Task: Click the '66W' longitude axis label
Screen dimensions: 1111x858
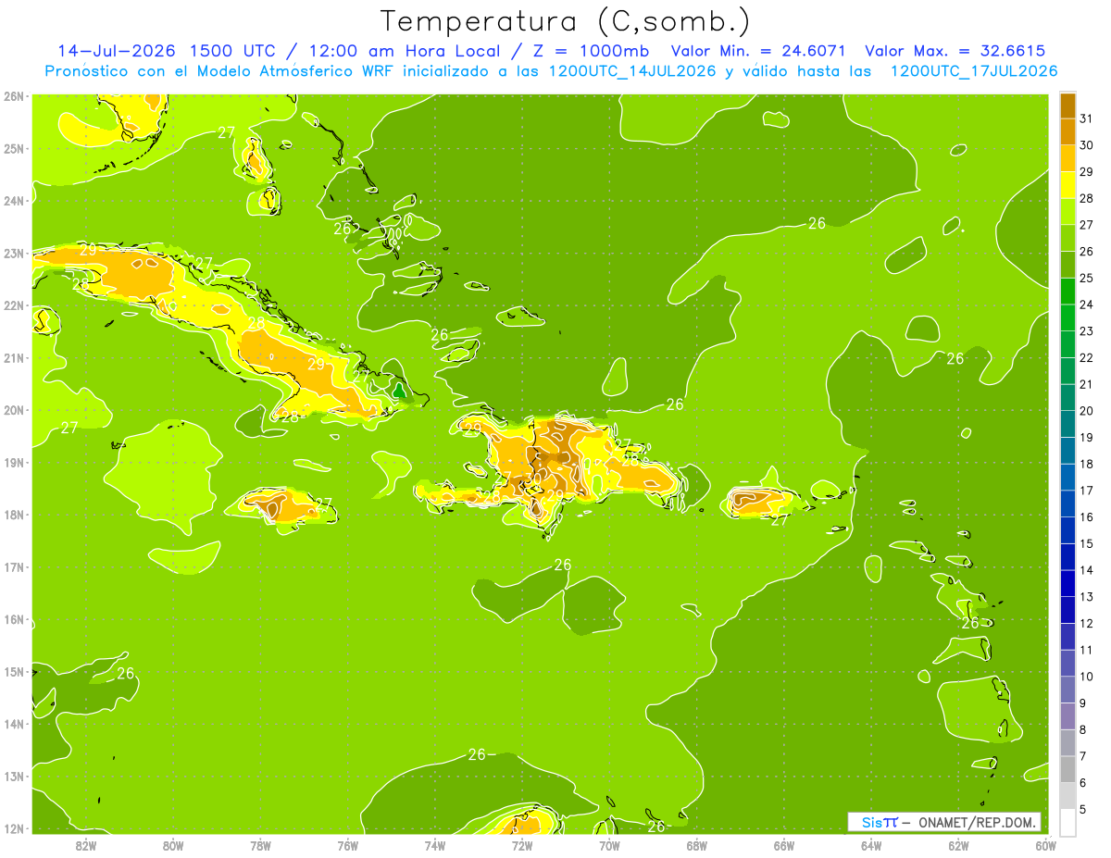Action: click(x=784, y=845)
